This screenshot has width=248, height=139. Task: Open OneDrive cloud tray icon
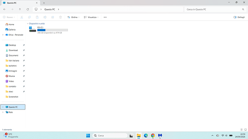(x=218, y=135)
